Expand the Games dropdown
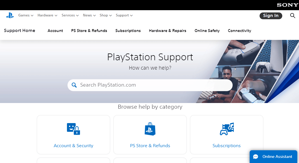Screen dimensions: 299x163 coord(24,15)
